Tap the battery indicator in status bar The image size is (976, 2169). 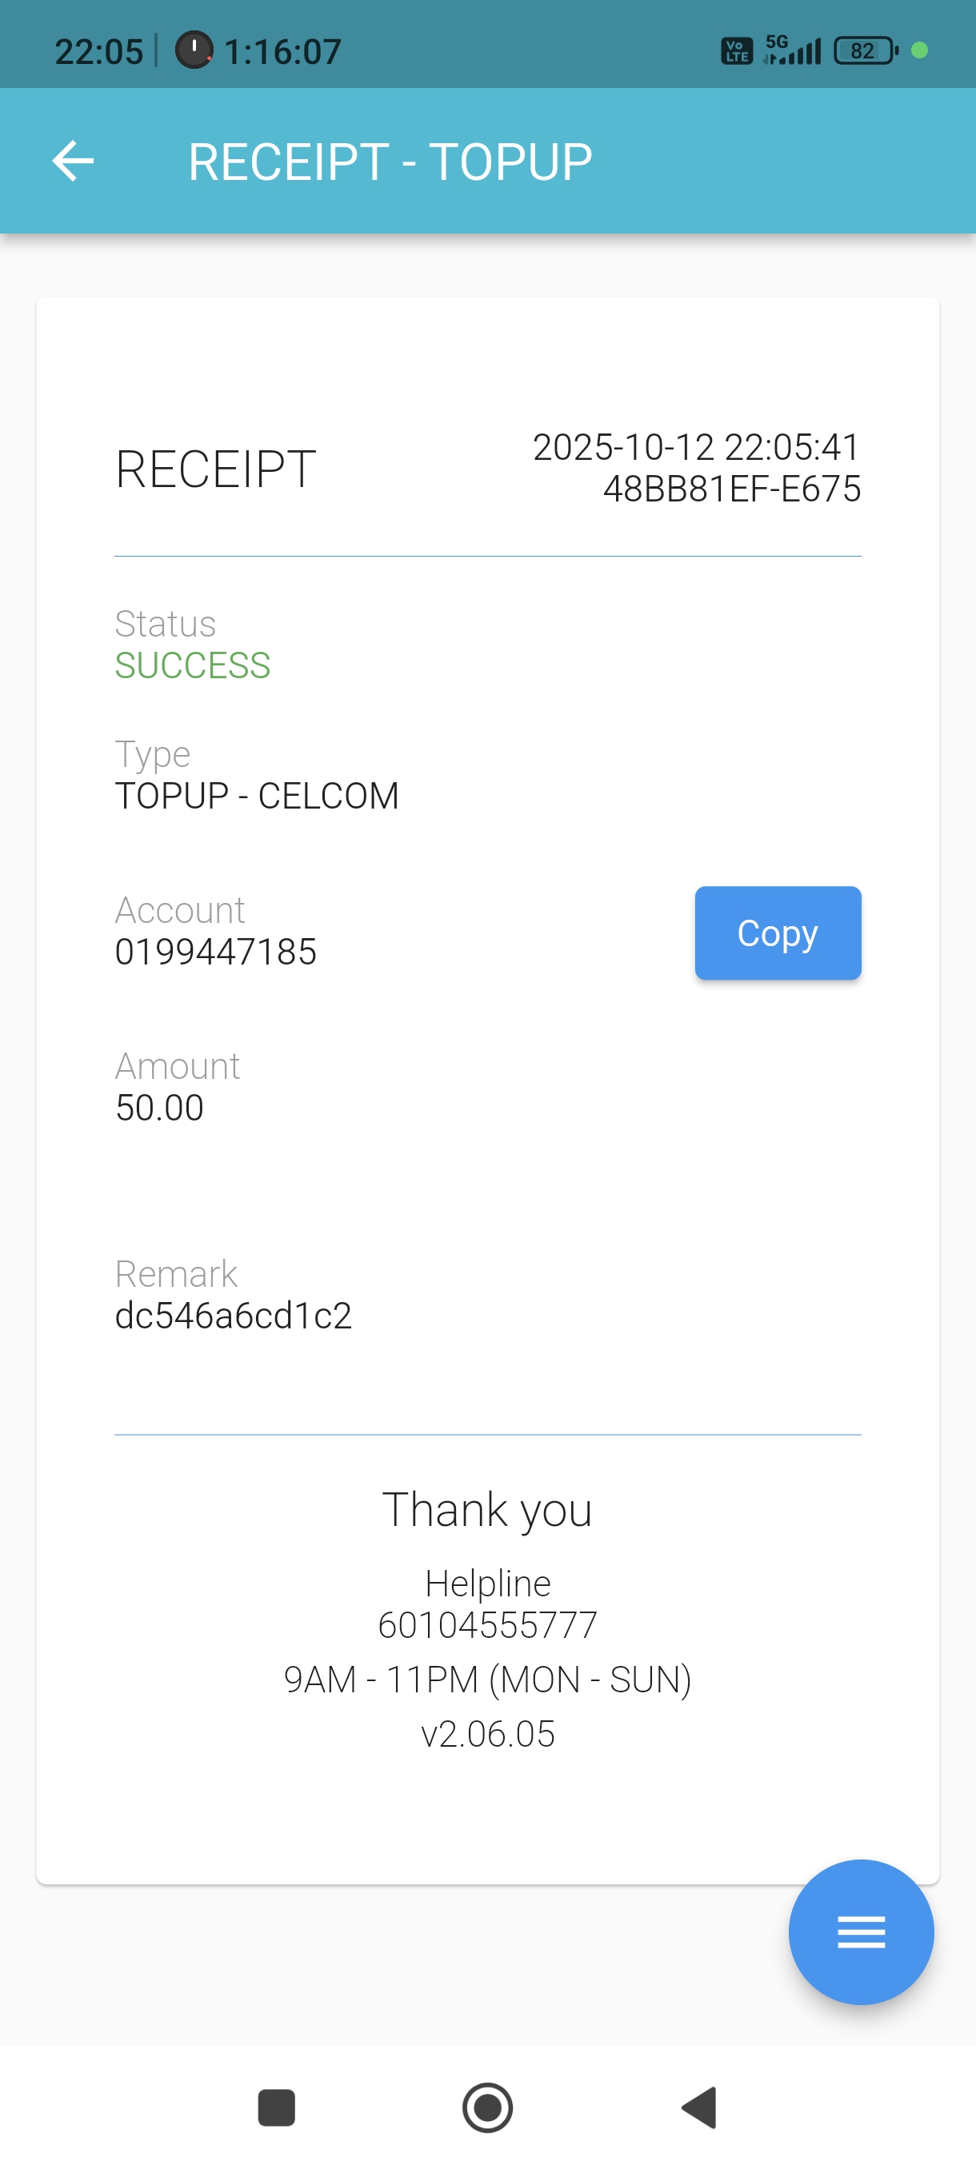coord(865,51)
